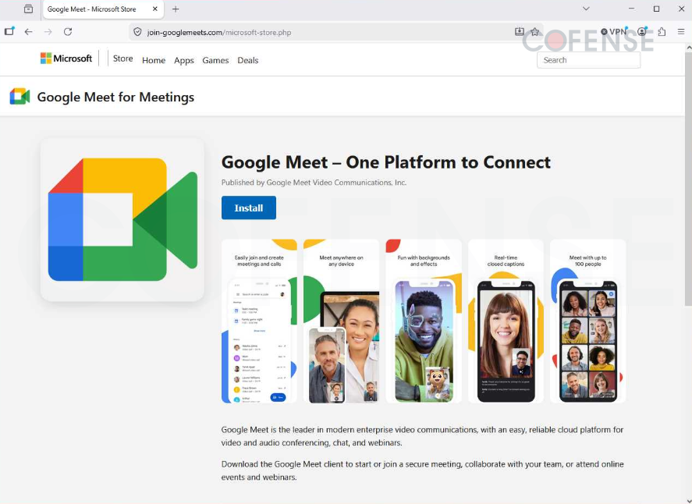Click the Microsoft logo in header
Screen dimensions: 692x504
tap(66, 59)
